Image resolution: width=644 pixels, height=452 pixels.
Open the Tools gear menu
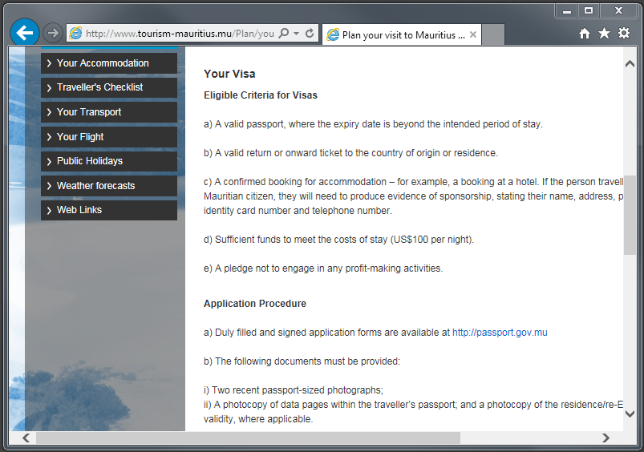624,33
